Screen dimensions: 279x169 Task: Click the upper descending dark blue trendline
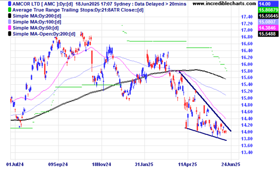205,101
